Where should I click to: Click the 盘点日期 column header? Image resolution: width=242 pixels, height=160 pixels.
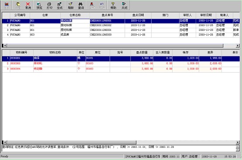(x=138, y=15)
